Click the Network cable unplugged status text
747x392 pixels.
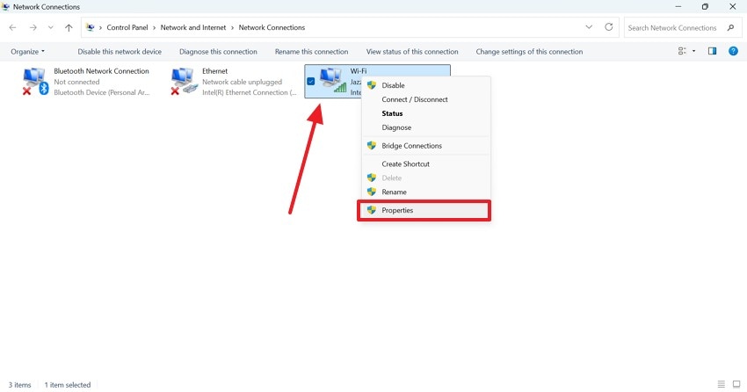(x=242, y=82)
